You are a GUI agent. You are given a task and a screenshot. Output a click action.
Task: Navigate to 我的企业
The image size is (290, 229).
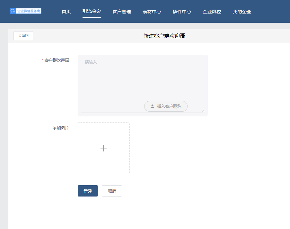[242, 12]
